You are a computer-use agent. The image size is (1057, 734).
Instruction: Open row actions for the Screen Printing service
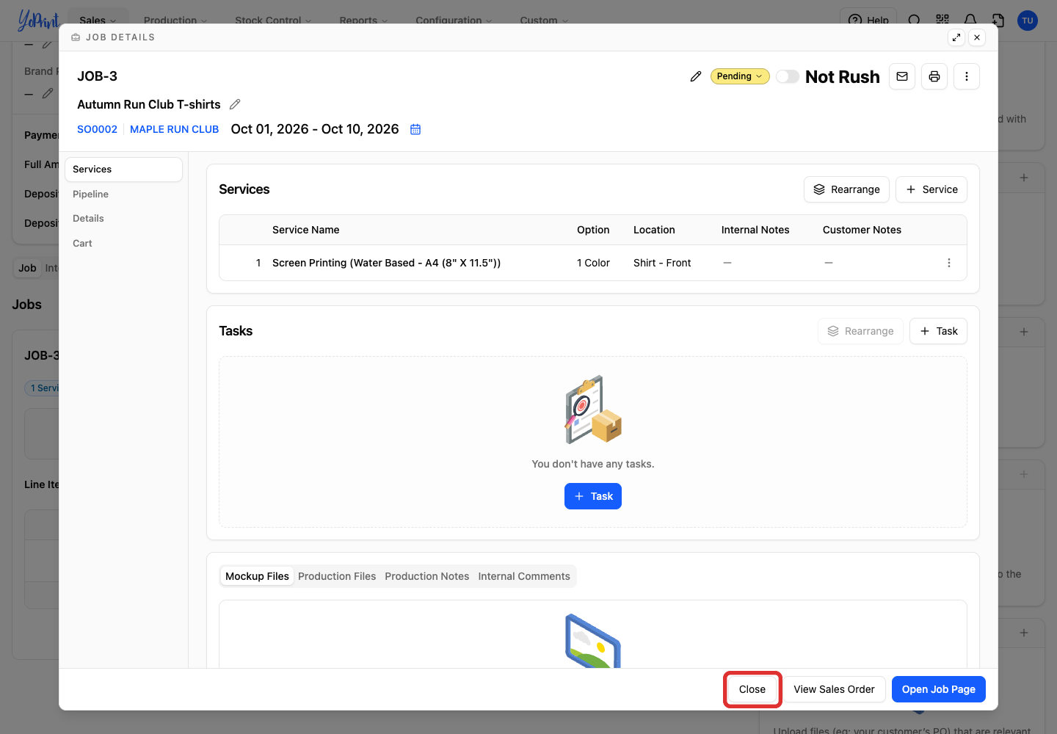[x=949, y=263]
